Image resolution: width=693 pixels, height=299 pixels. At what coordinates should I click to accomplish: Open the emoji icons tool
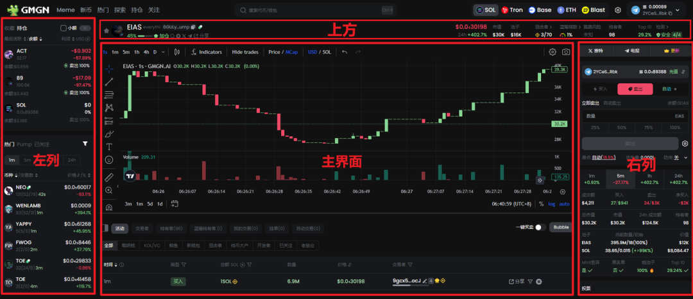click(109, 159)
